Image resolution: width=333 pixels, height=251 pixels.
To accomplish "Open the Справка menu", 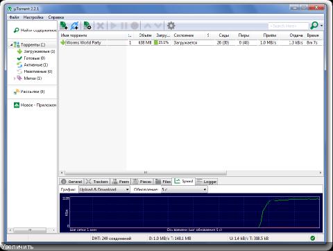I will coord(56,17).
